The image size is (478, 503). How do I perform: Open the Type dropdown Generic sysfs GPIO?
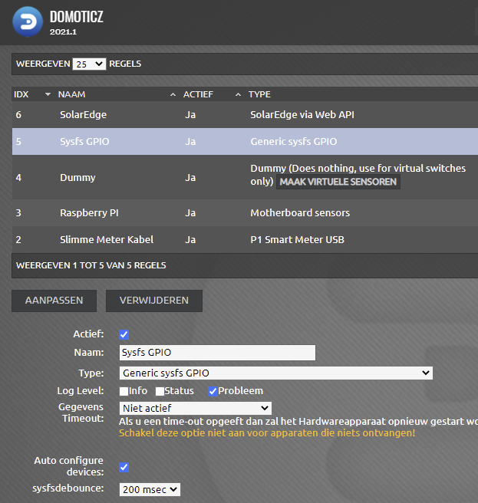276,373
